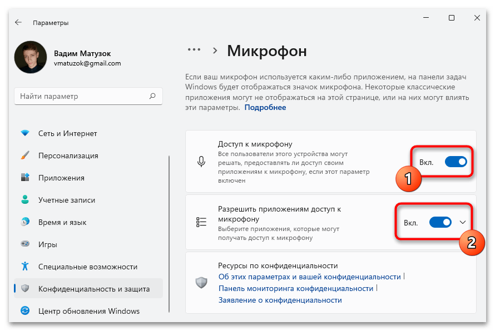Open Об этих параметрах и вашей конфиденциальности
This screenshot has height=331, width=495.
(x=309, y=277)
